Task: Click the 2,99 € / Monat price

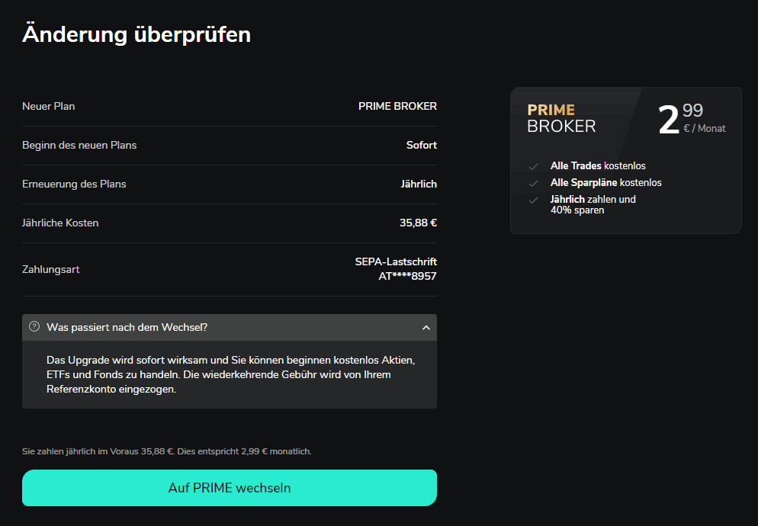Action: tap(692, 119)
